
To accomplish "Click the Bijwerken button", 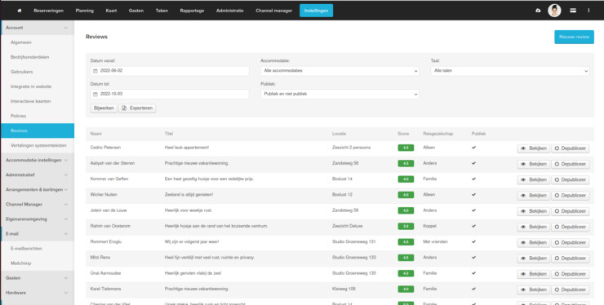I will [104, 108].
